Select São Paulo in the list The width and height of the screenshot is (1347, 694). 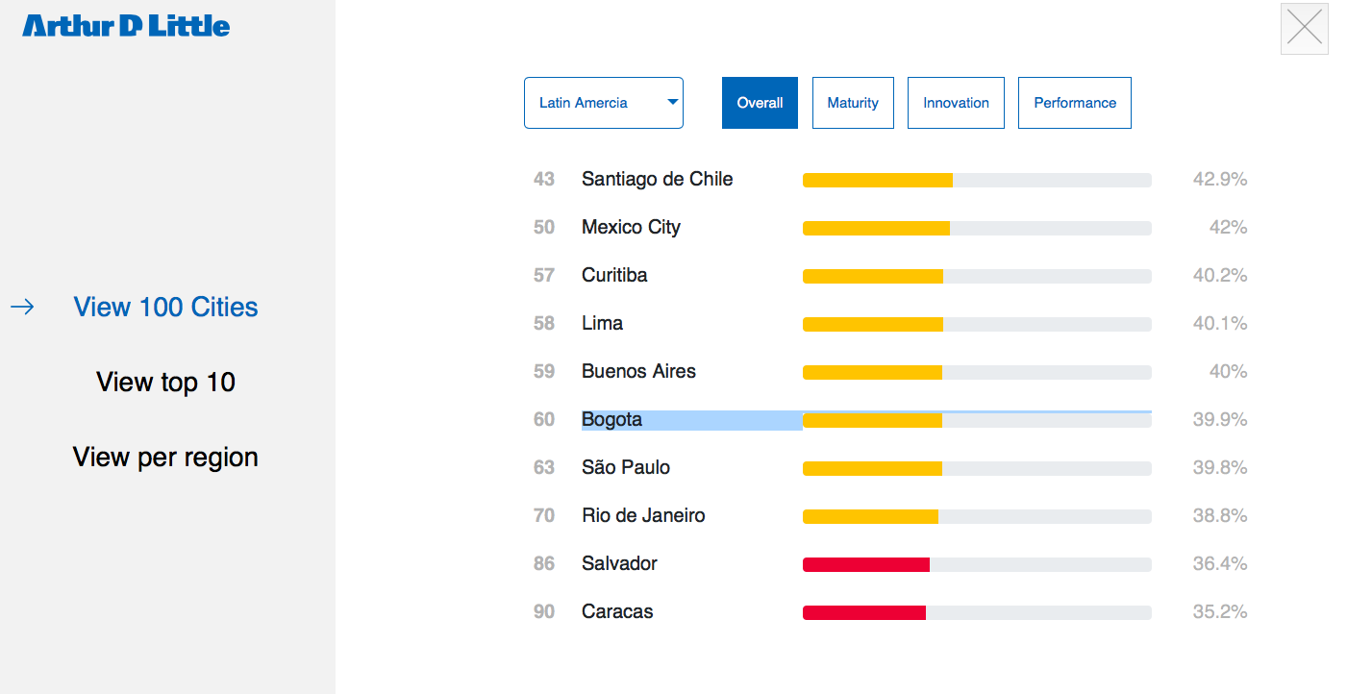(x=626, y=467)
